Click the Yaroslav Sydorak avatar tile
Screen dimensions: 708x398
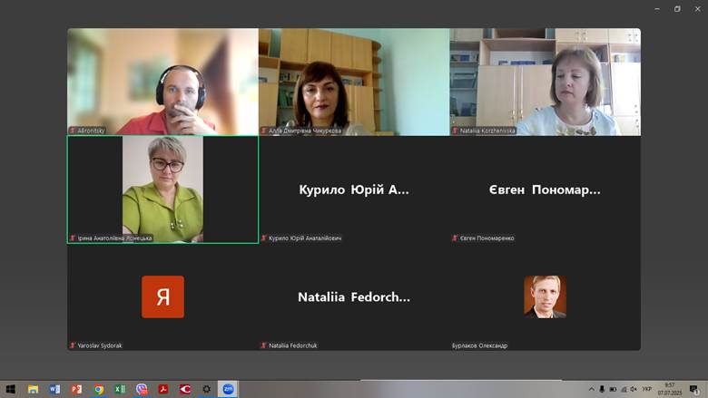click(162, 296)
